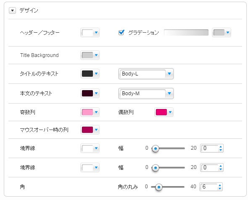Click the 角の丸み slider handle
248x200 pixels.
point(159,187)
